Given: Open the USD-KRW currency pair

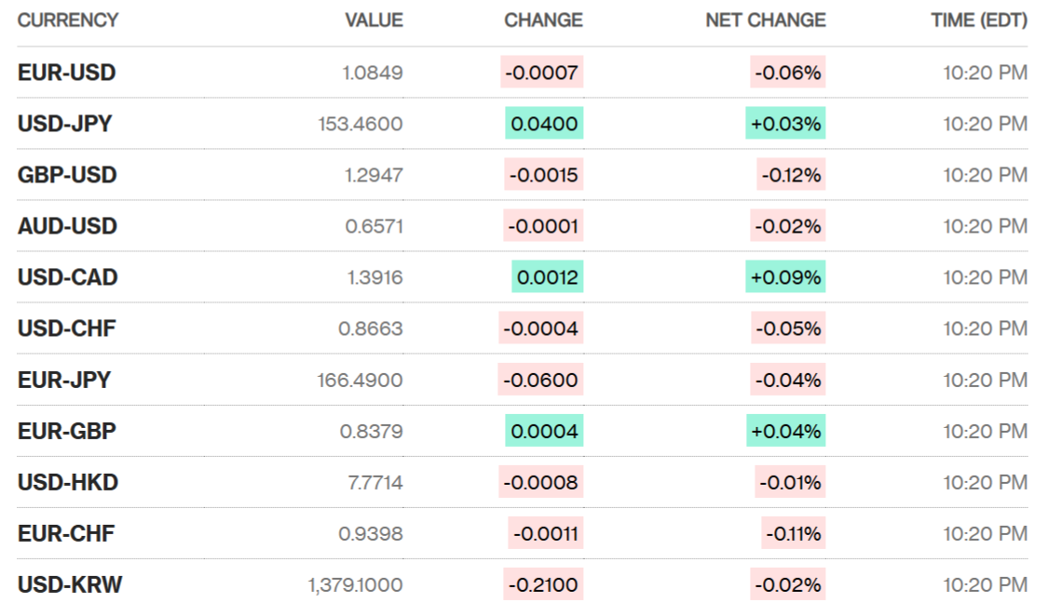Looking at the screenshot, I should (x=69, y=584).
